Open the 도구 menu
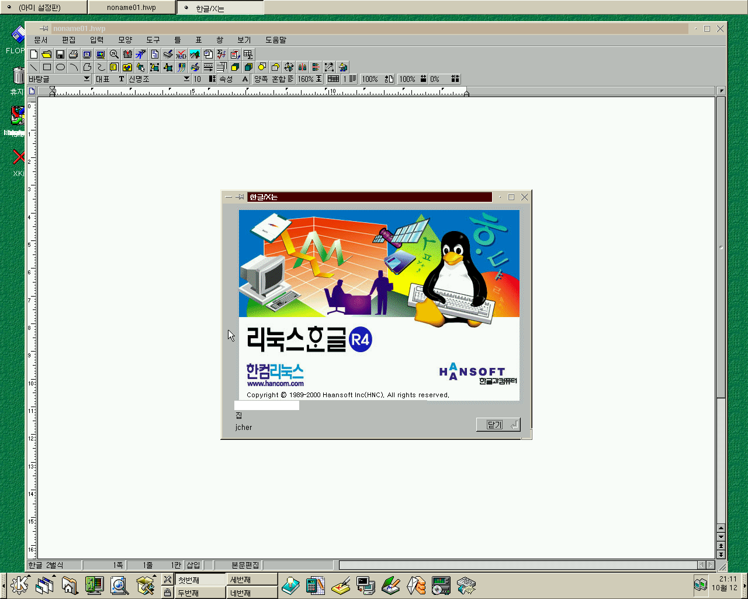Screen dimensions: 748x599 pos(153,40)
